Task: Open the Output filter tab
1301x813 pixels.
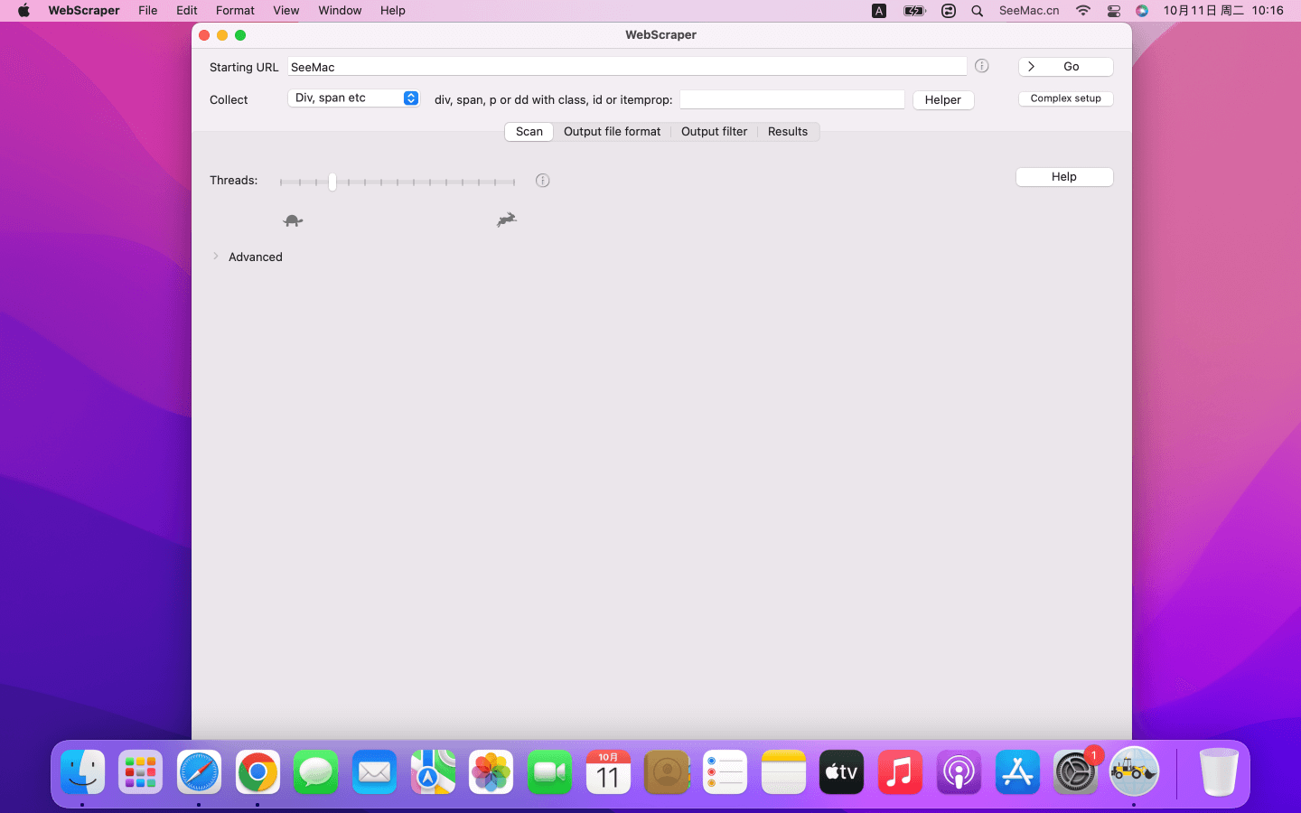Action: tap(714, 132)
